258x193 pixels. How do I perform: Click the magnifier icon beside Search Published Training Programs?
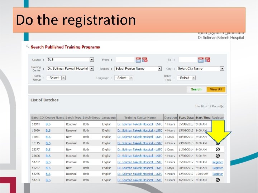click(28, 46)
